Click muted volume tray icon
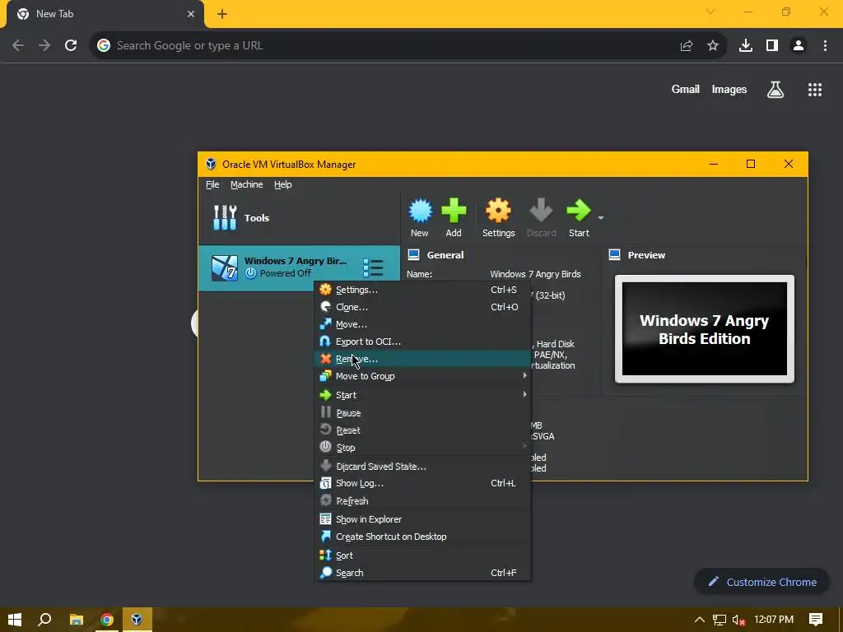This screenshot has height=632, width=843. pyautogui.click(x=739, y=620)
